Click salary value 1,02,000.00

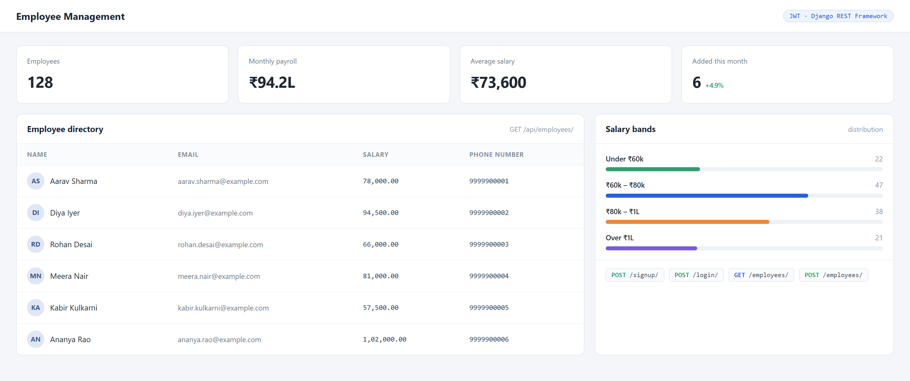(x=384, y=339)
